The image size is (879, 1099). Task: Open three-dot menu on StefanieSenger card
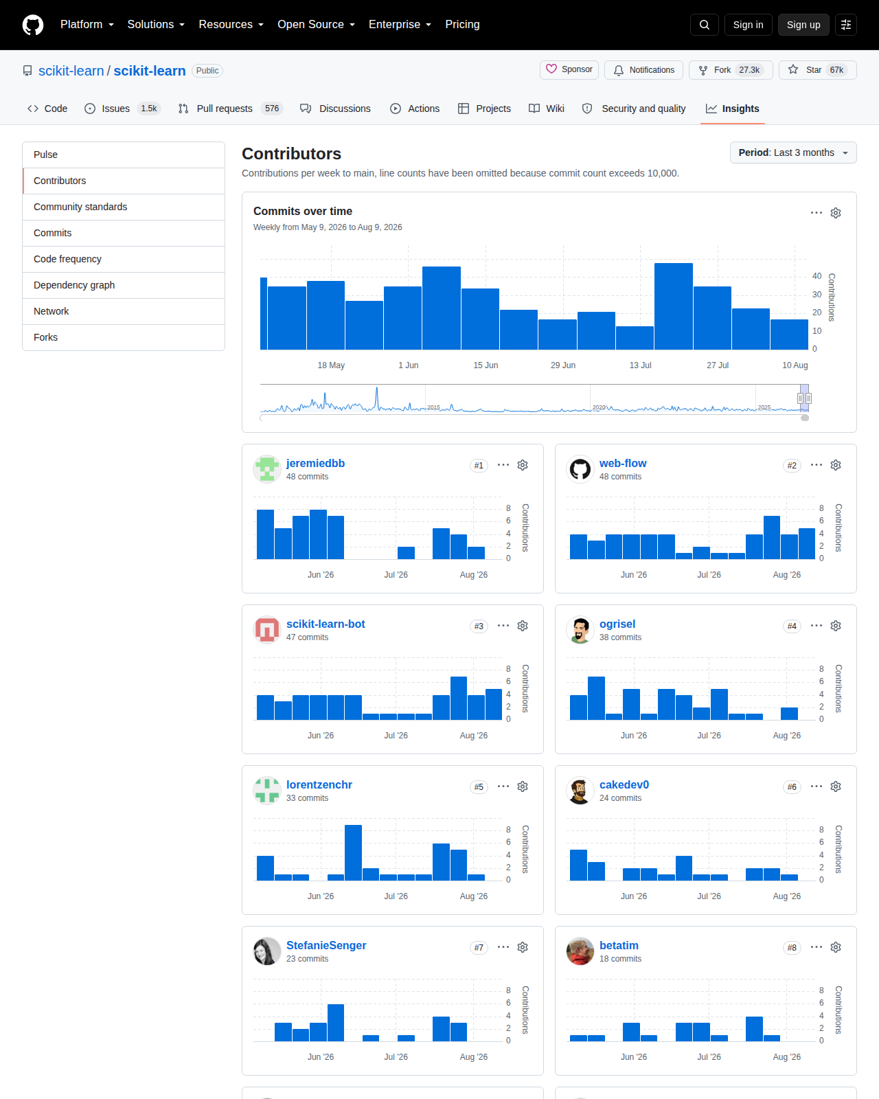[x=503, y=947]
